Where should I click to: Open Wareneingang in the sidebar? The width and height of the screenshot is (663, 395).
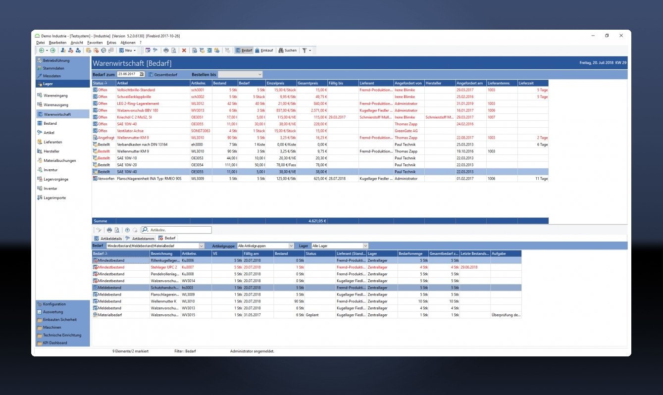pyautogui.click(x=55, y=96)
